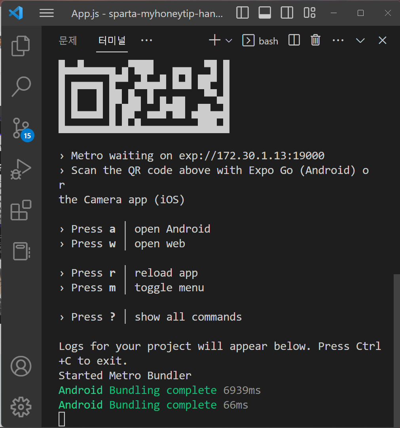This screenshot has height=428, width=400.
Task: Click the VS Code logo icon
Action: pos(16,13)
